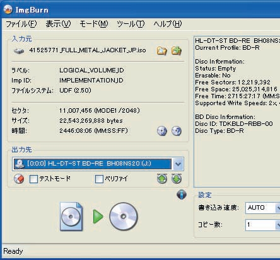Viewport: 280px width, 260px height.
Task: Click the size value 22,543,269,888 bytes
Action: (91, 121)
